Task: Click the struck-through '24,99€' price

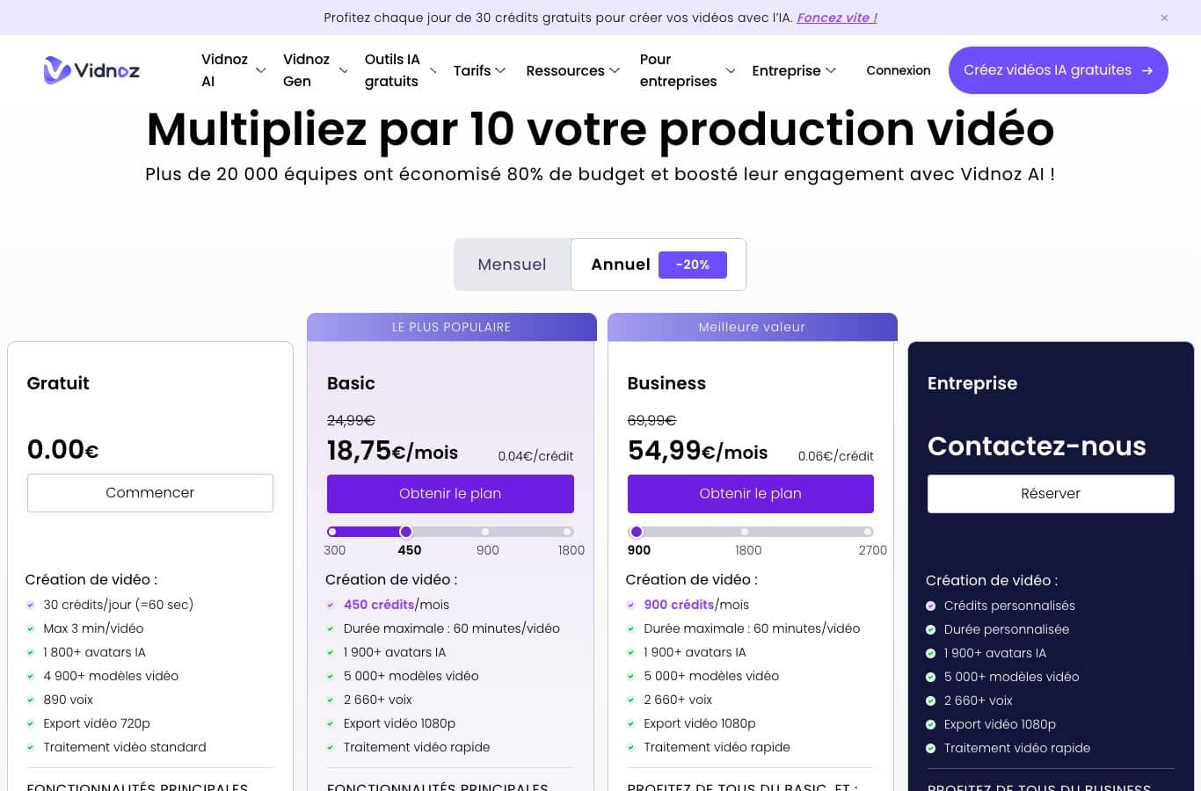Action: tap(351, 420)
